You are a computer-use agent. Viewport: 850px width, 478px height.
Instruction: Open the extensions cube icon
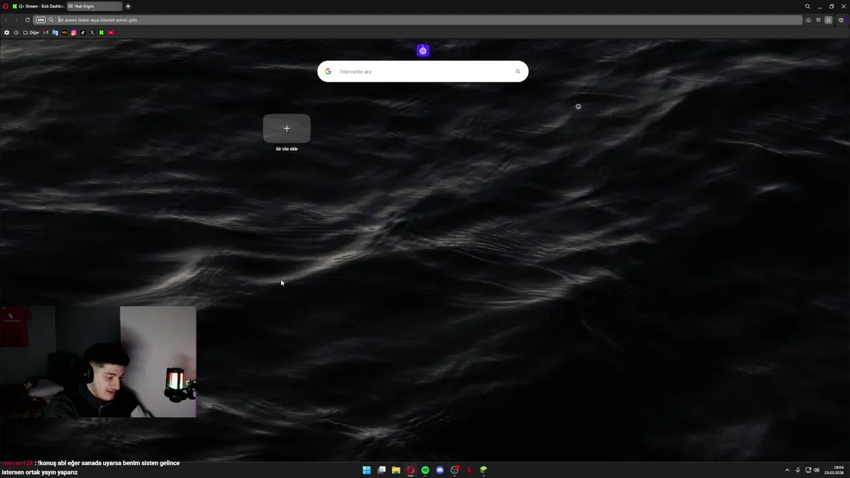tap(841, 20)
